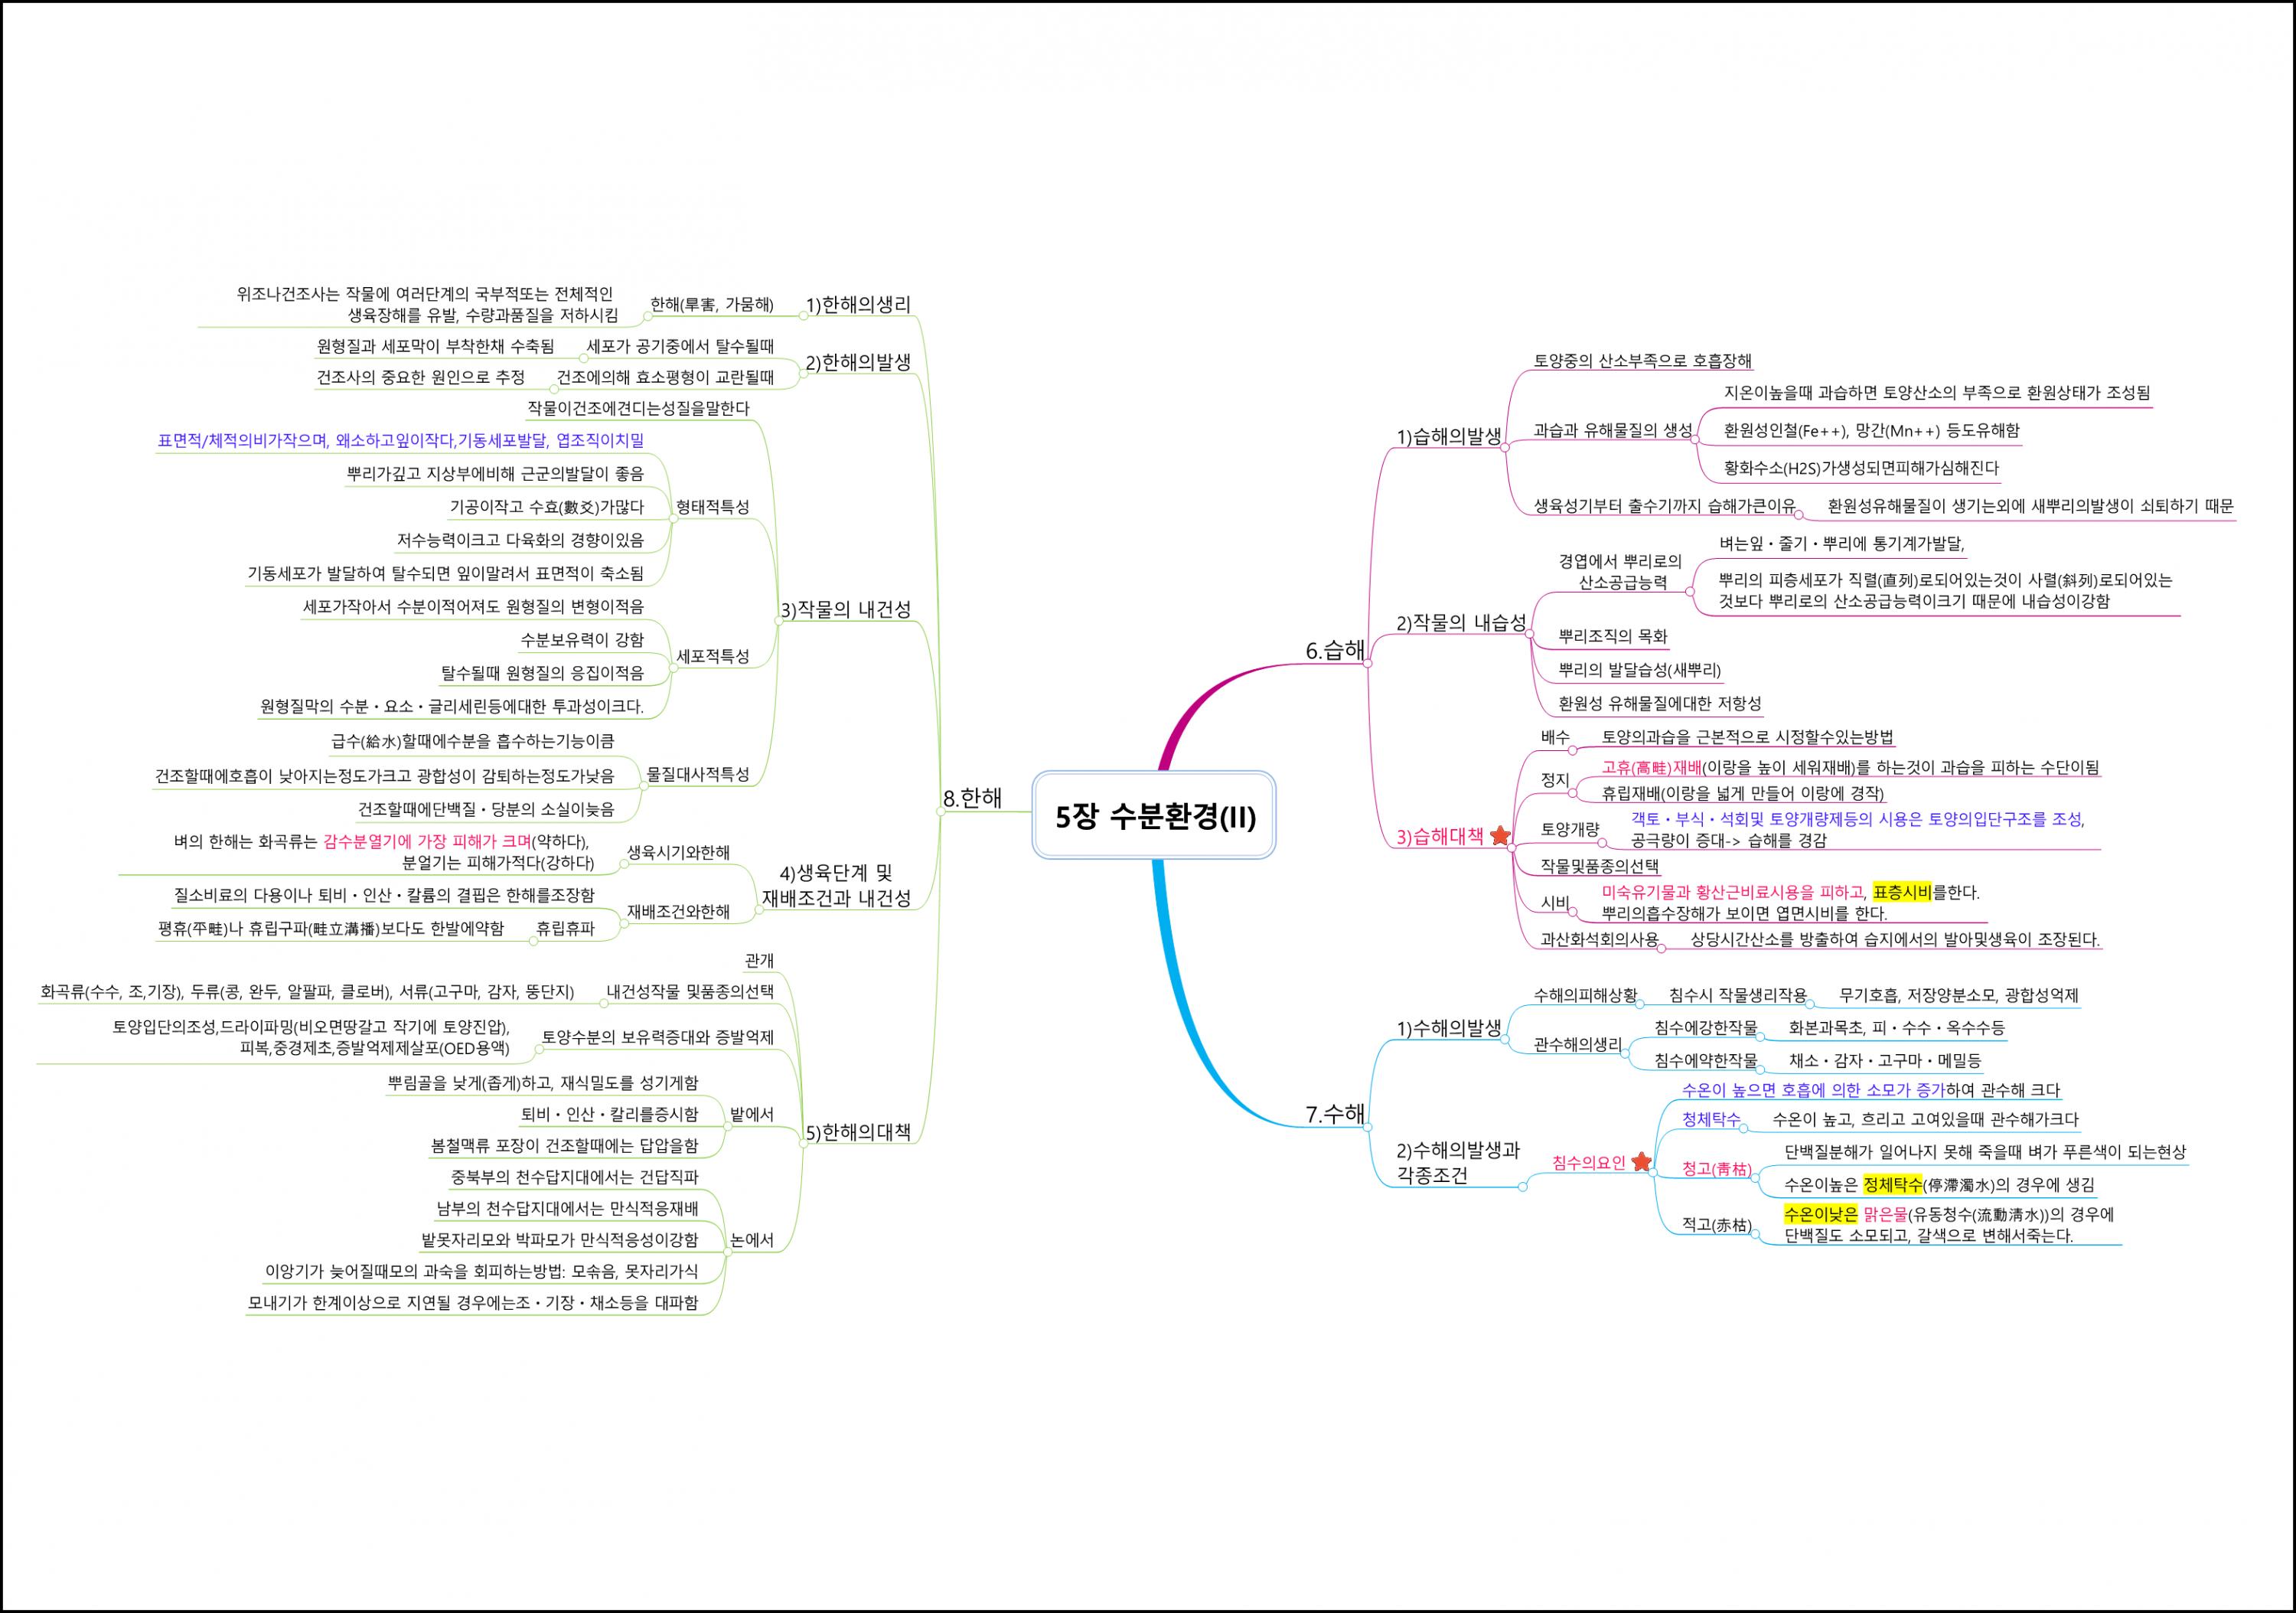Click the node 수해의피해상황
2296x1613 pixels.
click(1586, 995)
